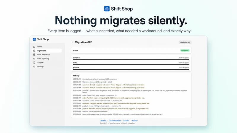This screenshot has width=237, height=133.
Task: Click the Home house icon
Action: pos(34,47)
